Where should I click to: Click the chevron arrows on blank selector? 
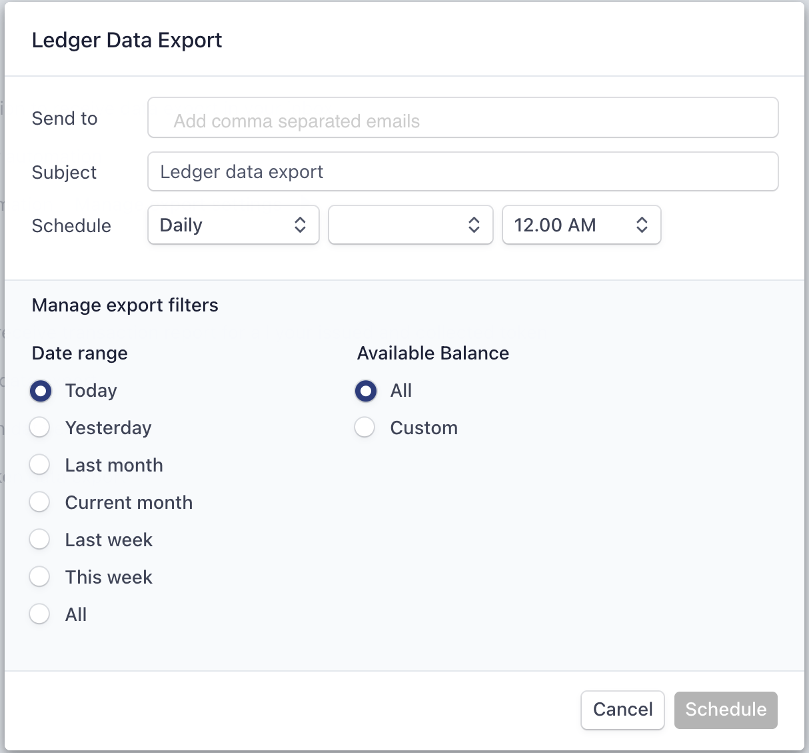474,225
